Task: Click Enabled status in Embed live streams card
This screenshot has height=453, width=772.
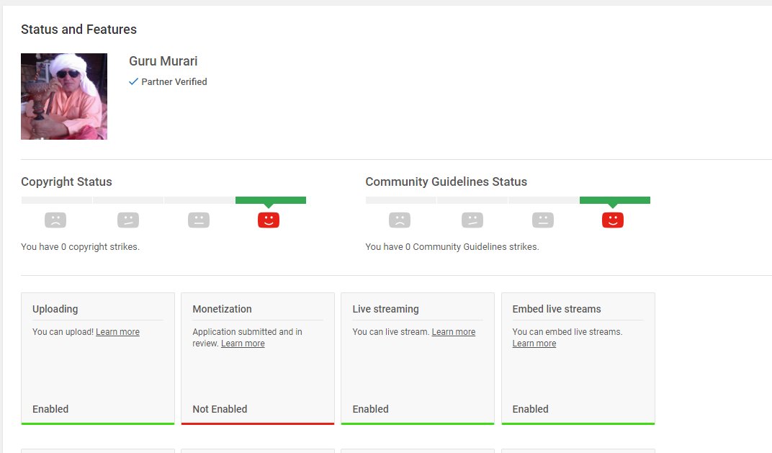Action: [530, 409]
